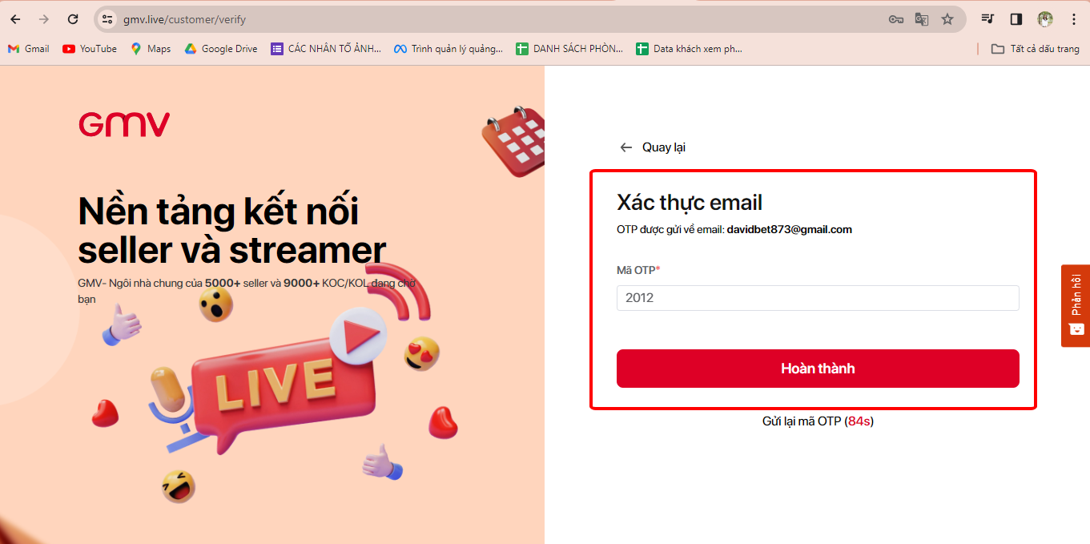
Task: Click the GMV logo
Action: coord(124,124)
